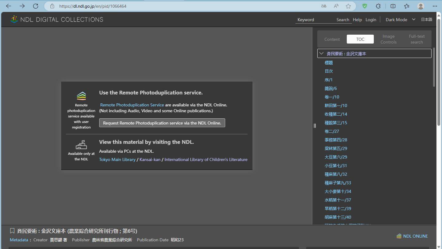Open TOC entry 収種第二/14
This screenshot has height=249, width=442.
point(336,114)
